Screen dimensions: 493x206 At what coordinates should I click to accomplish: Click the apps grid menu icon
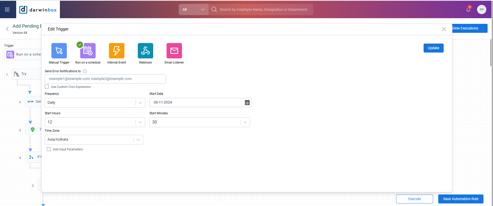point(7,9)
